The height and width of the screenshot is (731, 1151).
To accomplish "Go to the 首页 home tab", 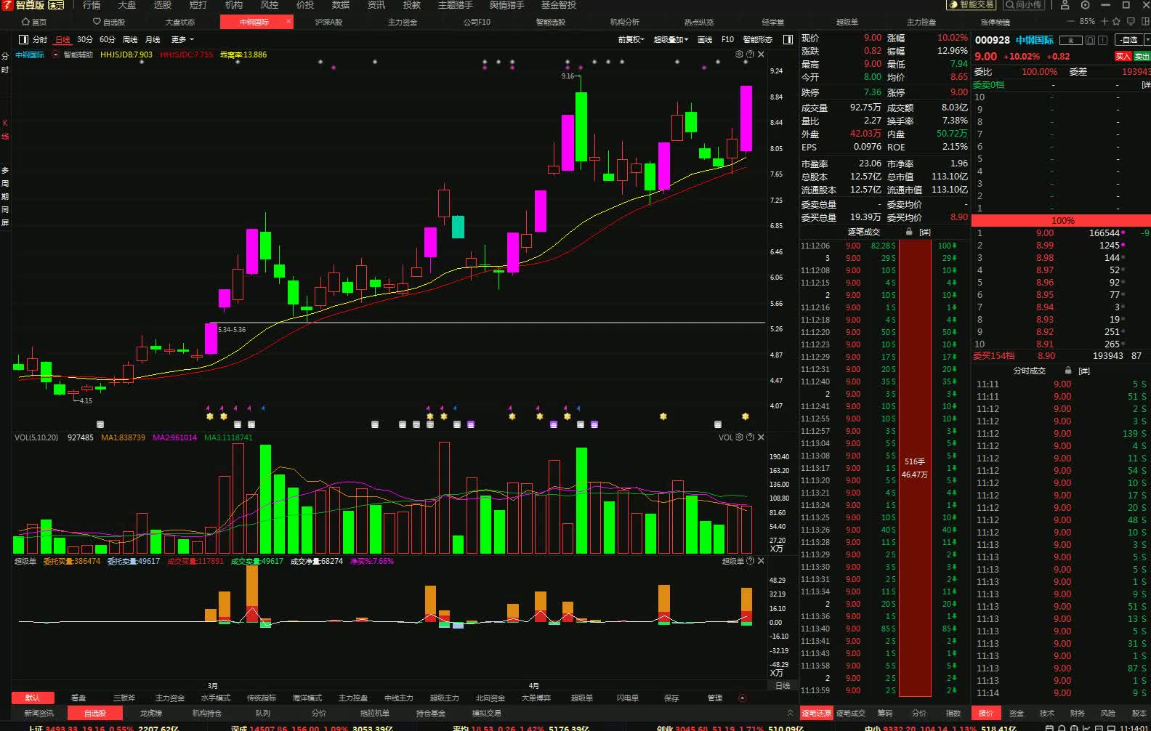I will [34, 22].
